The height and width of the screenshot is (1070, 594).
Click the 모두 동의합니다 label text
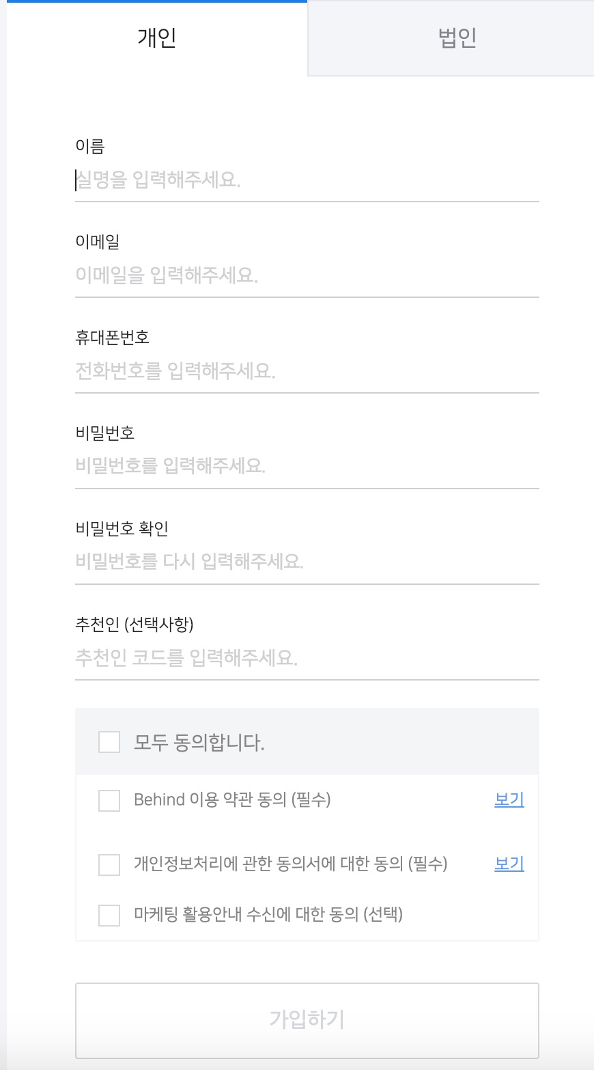pyautogui.click(x=199, y=742)
